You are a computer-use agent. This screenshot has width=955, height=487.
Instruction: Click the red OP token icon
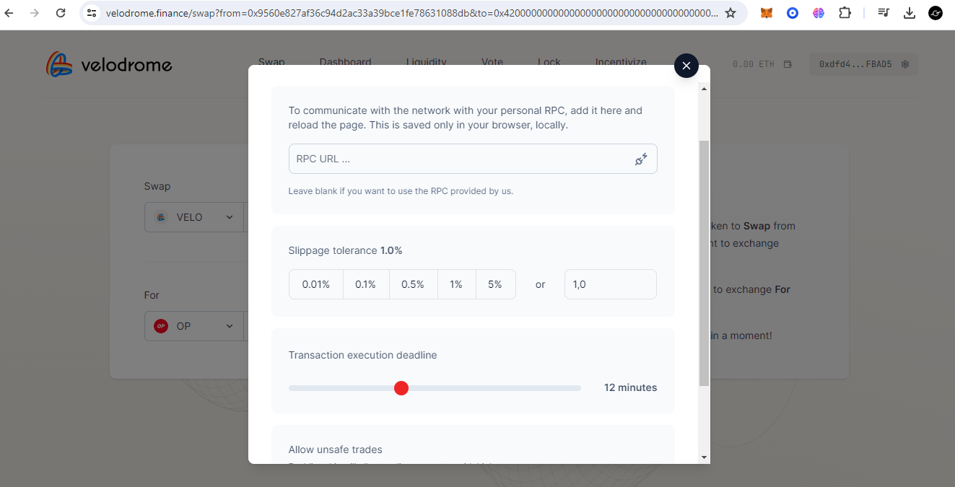click(161, 326)
